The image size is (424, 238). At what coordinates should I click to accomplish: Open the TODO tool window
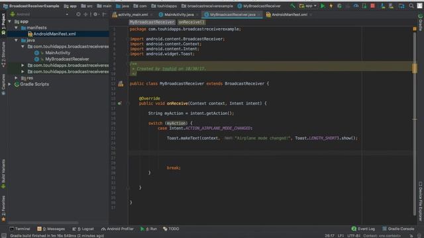tap(171, 229)
